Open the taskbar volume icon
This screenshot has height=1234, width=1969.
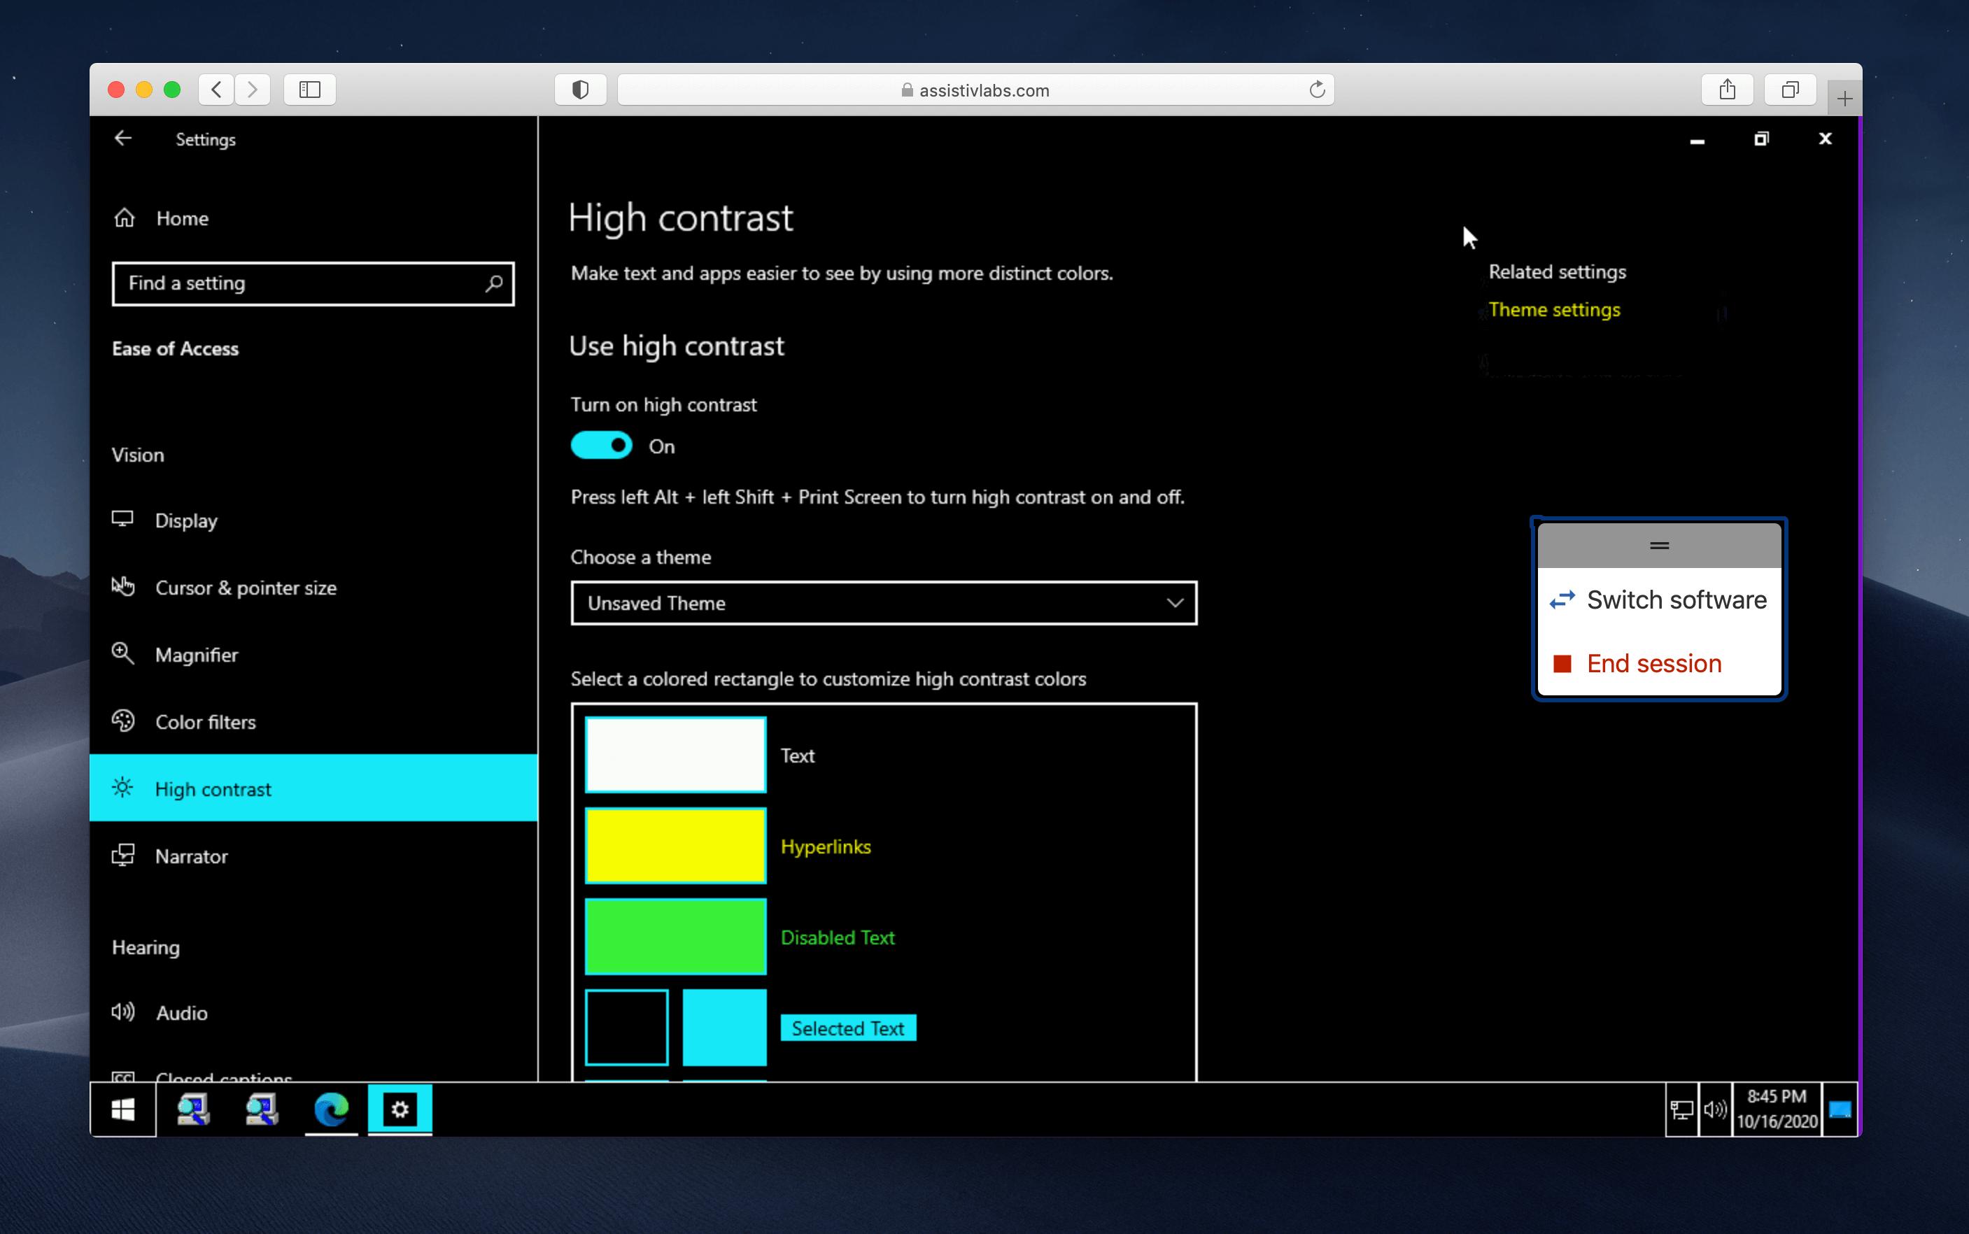tap(1714, 1109)
